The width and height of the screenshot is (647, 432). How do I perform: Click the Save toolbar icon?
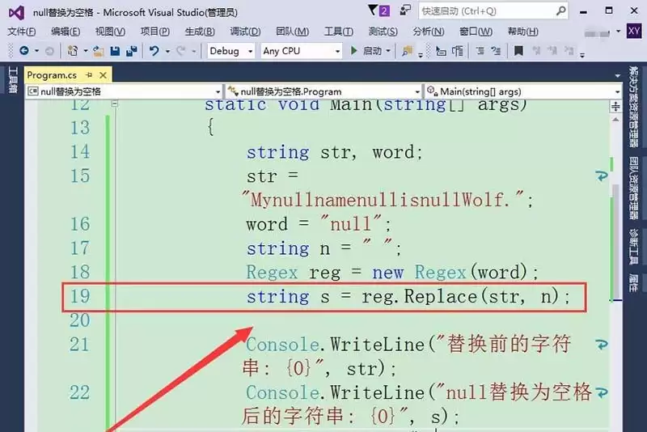point(115,51)
